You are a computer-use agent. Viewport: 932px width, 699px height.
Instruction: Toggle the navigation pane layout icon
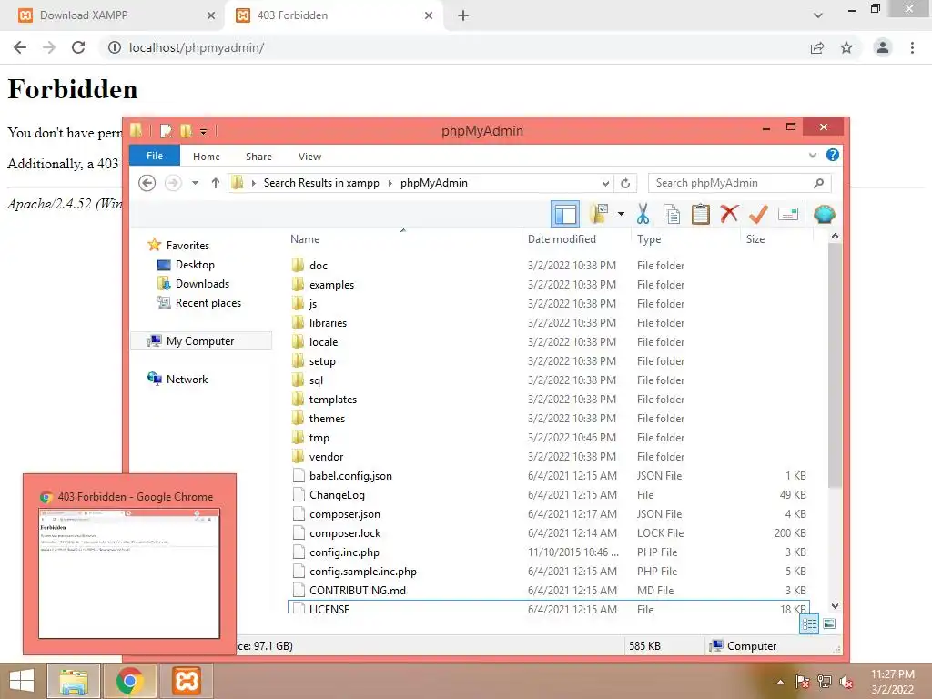565,214
